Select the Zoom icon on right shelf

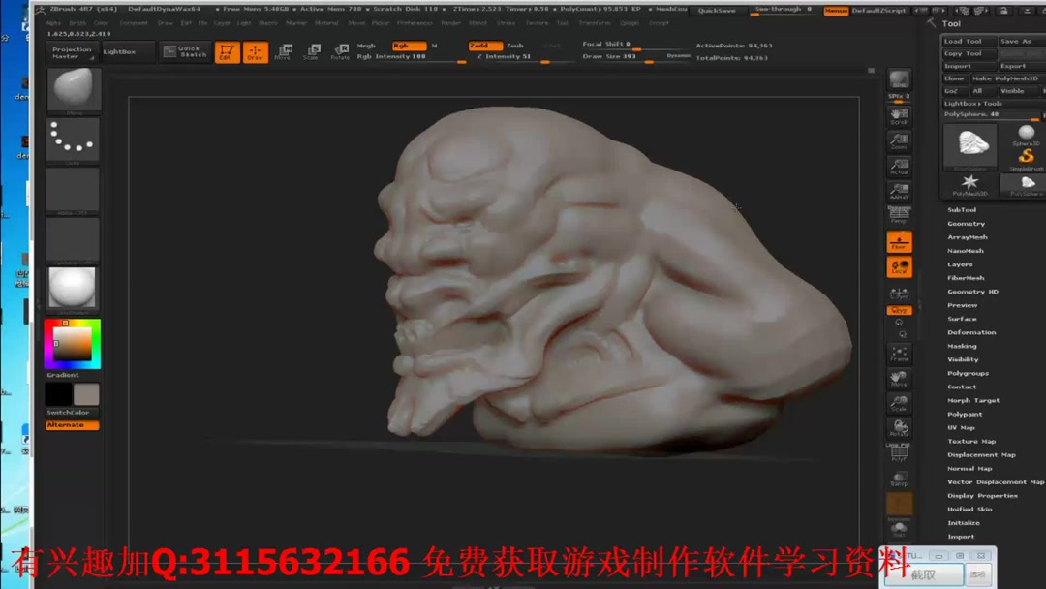pyautogui.click(x=899, y=143)
